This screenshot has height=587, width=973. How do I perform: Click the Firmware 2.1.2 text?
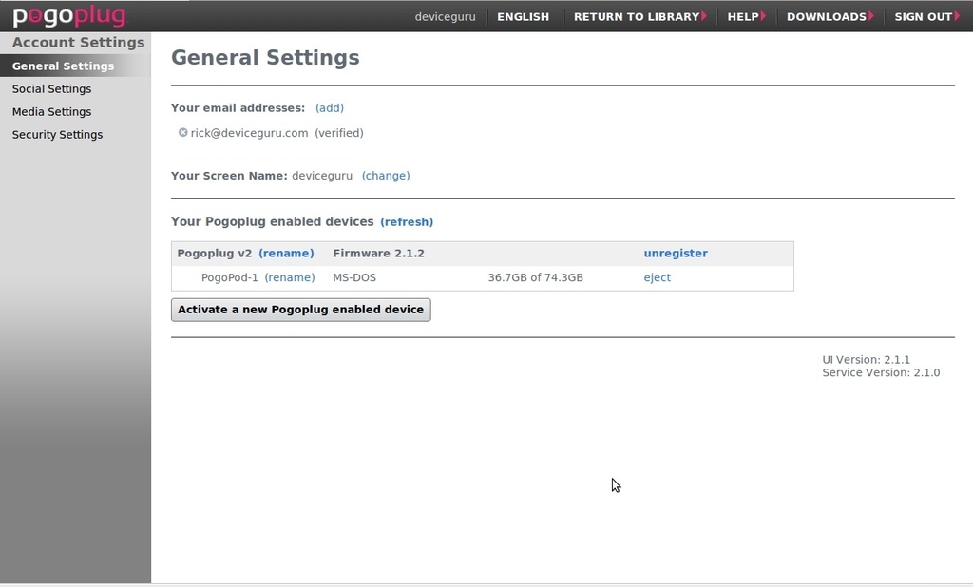[378, 254]
